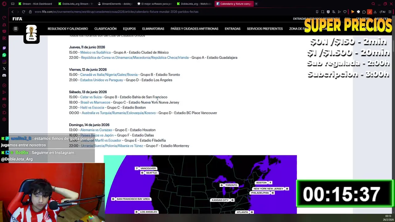
Task: Open the Instagram sidebar icon
Action: (4, 62)
